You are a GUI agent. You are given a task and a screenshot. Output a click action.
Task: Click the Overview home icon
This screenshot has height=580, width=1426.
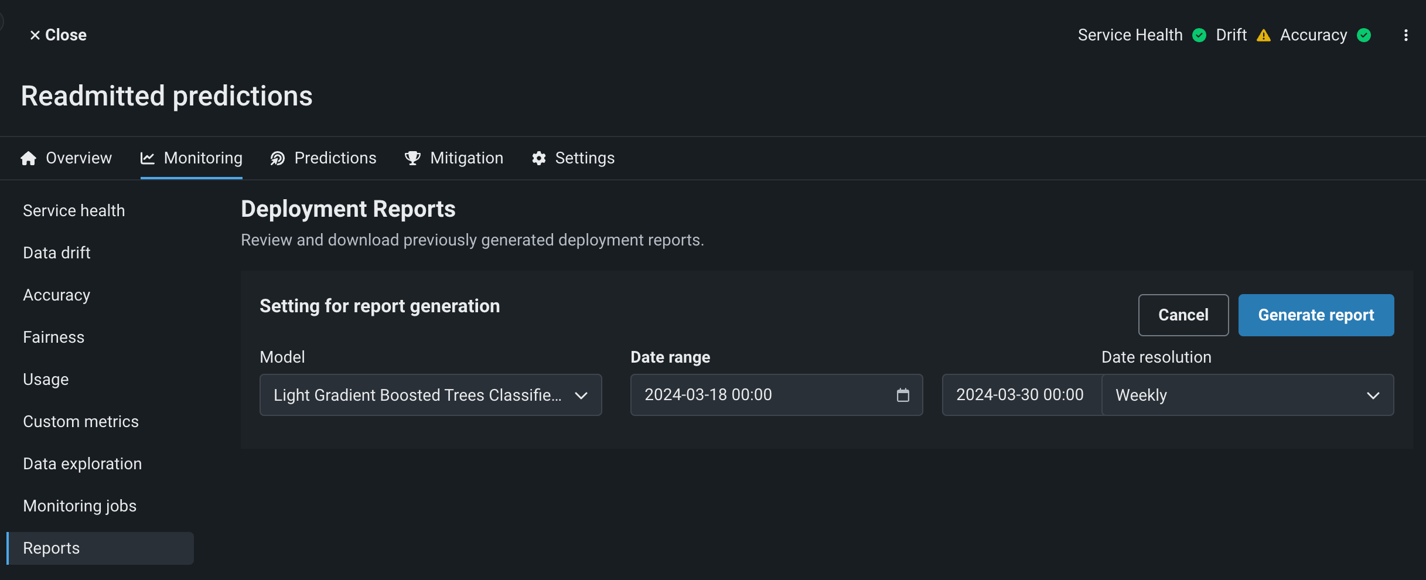tap(28, 158)
